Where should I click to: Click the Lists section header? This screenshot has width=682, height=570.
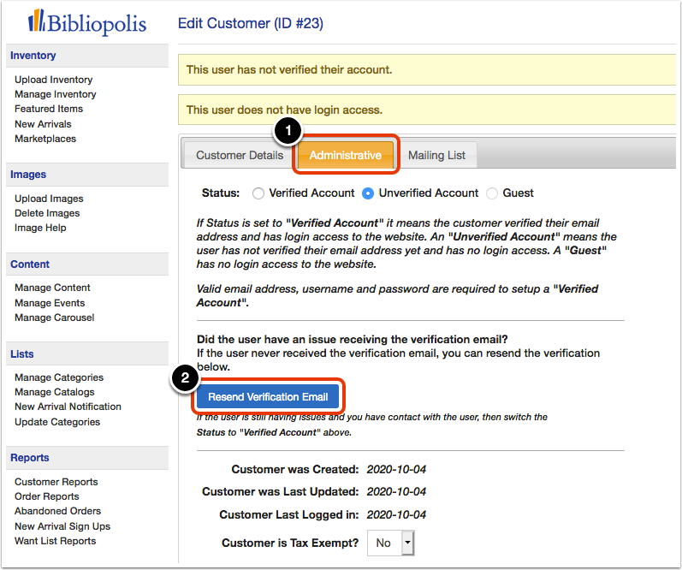87,353
